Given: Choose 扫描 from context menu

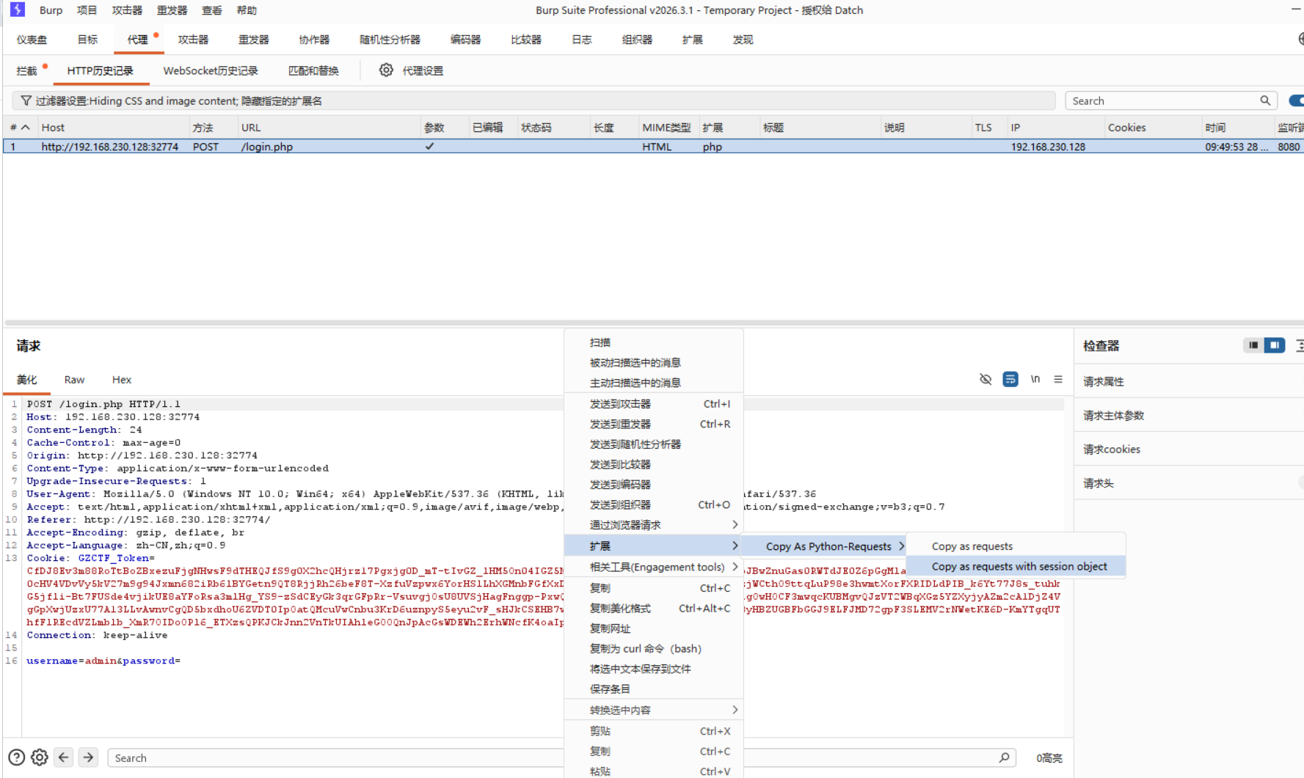Looking at the screenshot, I should 654,342.
